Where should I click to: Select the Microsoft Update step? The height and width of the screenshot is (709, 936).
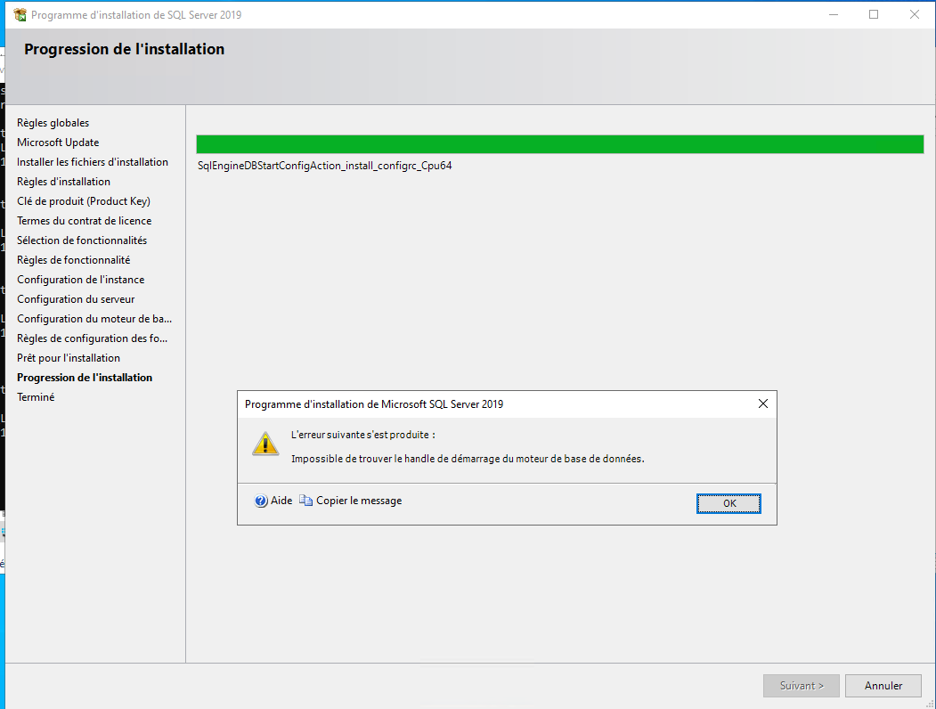58,143
